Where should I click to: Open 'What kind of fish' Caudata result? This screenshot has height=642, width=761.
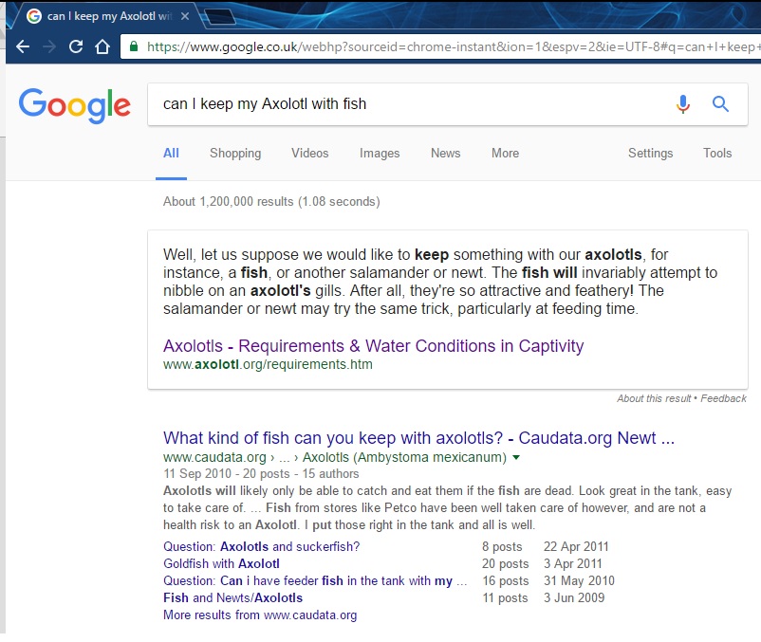tap(418, 438)
